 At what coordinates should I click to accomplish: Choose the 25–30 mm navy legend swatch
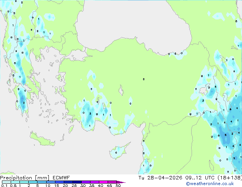[x=77, y=182]
